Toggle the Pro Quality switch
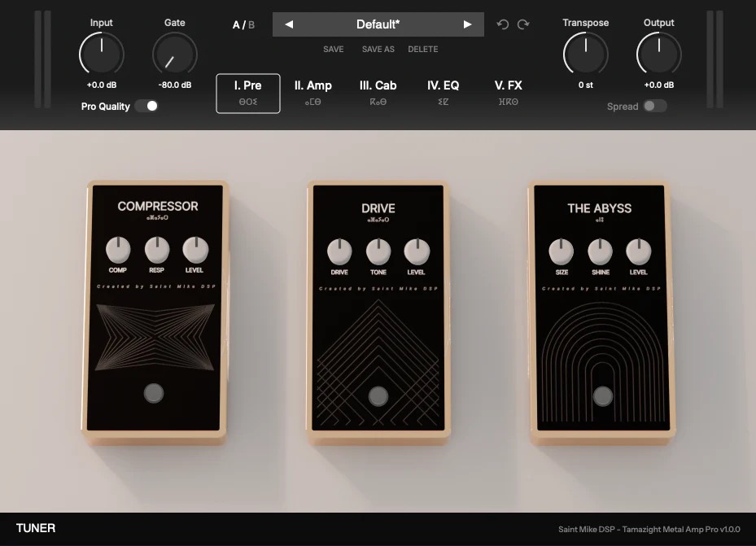 146,106
